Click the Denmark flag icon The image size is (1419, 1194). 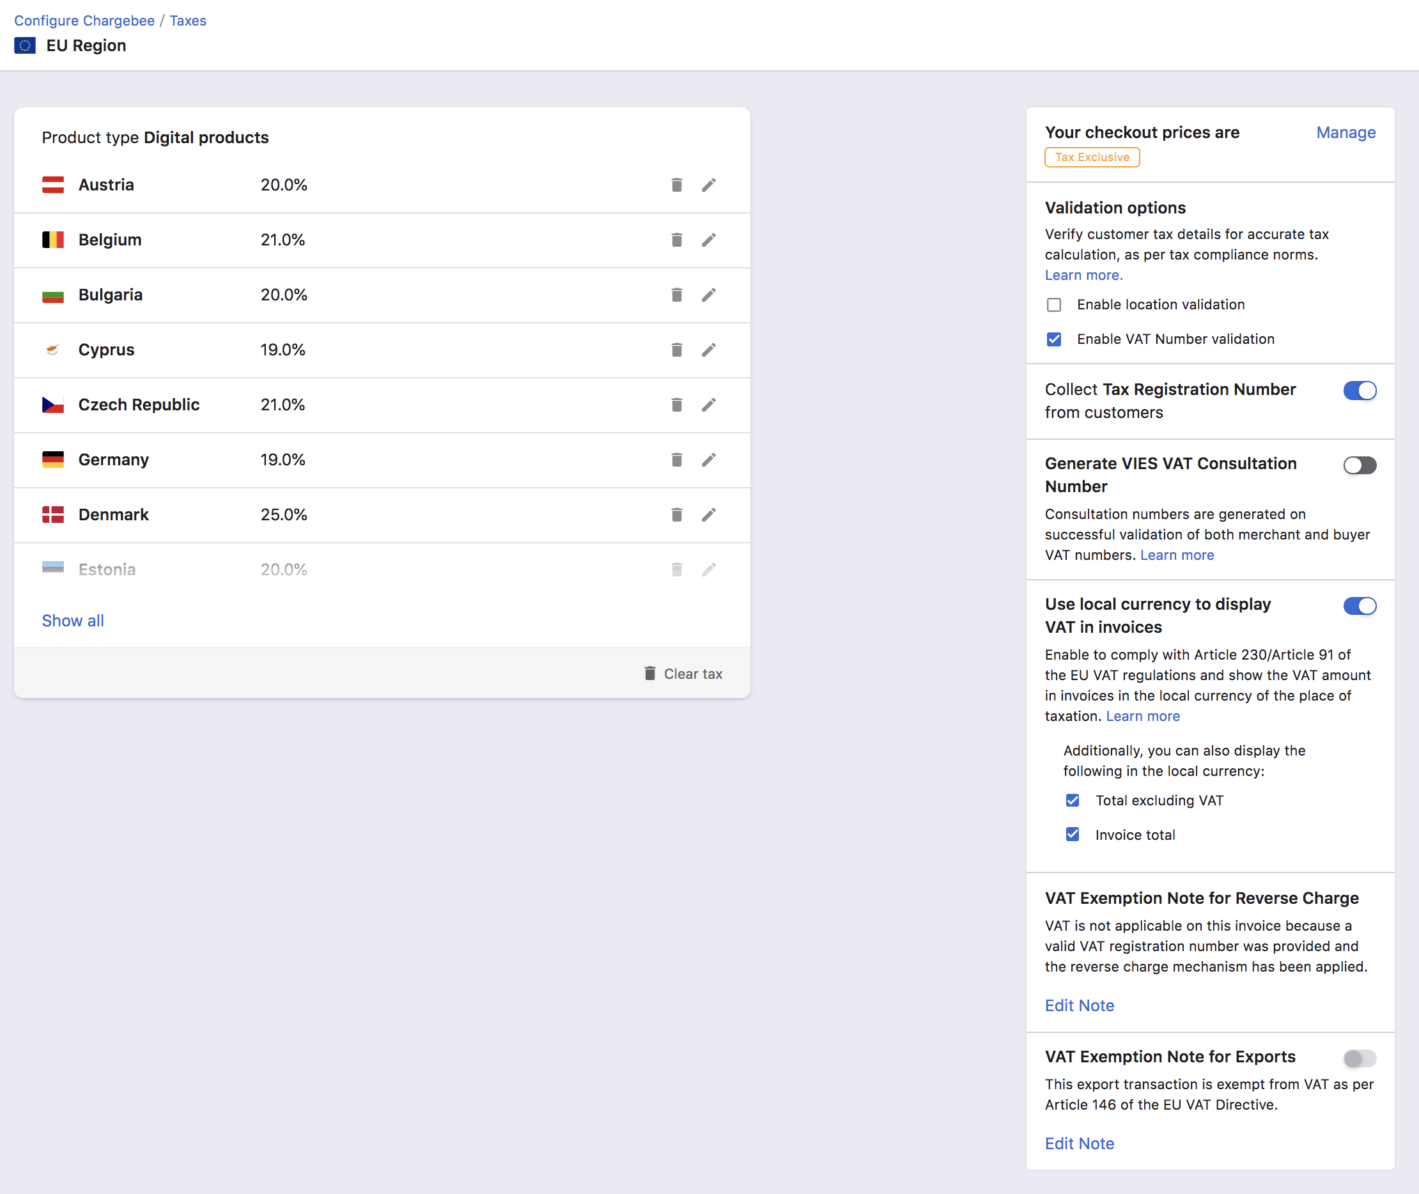[x=53, y=515]
